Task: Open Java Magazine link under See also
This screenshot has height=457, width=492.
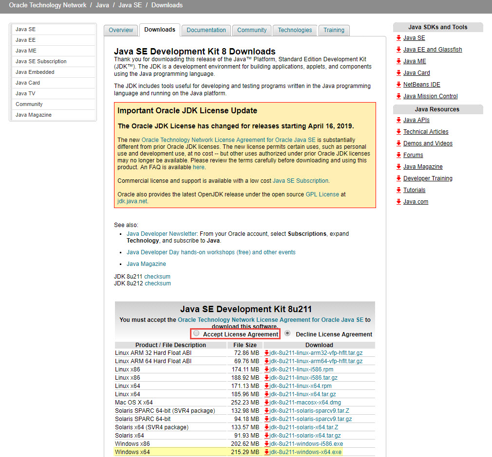Action: 146,264
